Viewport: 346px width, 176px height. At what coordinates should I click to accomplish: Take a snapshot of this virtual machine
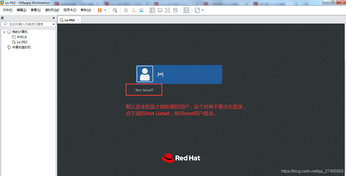126,10
